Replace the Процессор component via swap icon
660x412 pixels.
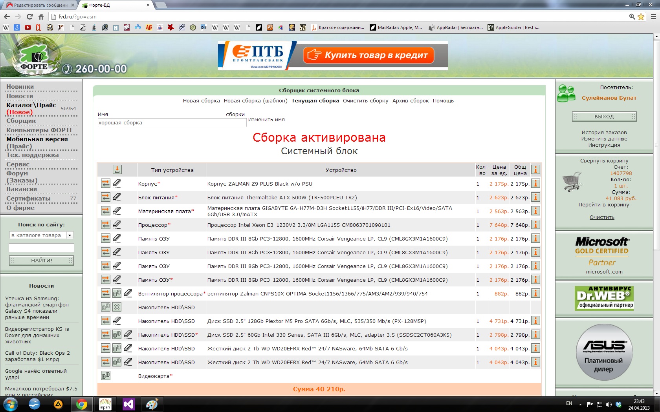pyautogui.click(x=106, y=224)
